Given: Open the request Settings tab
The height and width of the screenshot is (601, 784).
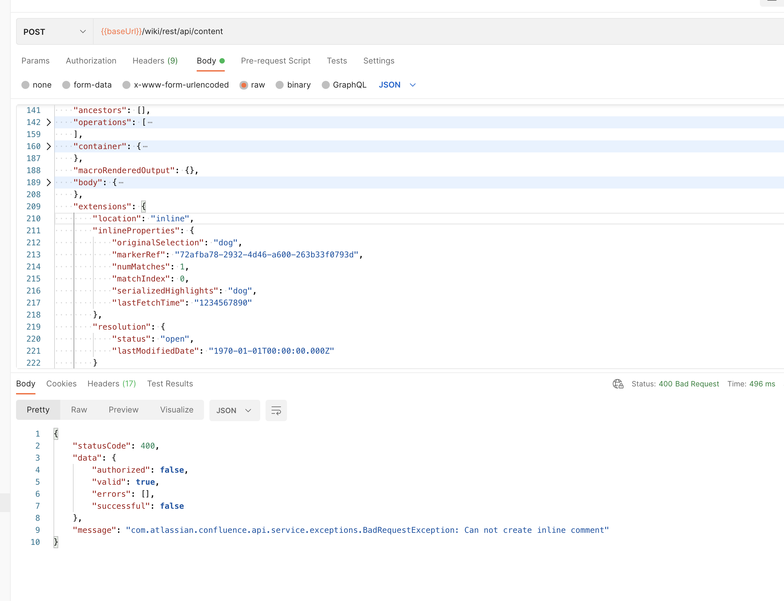Looking at the screenshot, I should pyautogui.click(x=379, y=61).
